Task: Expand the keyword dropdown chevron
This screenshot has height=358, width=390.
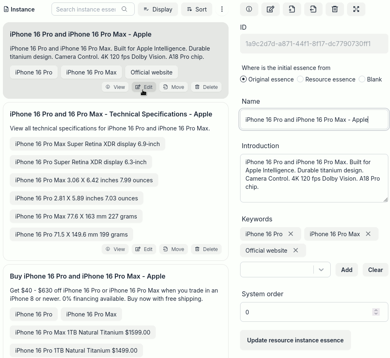Action: coord(321,270)
